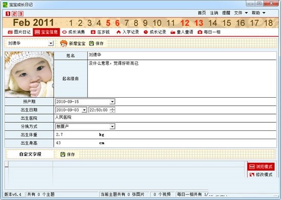Click the 版本v5.4 status text
This screenshot has height=200, width=281.
click(13, 194)
